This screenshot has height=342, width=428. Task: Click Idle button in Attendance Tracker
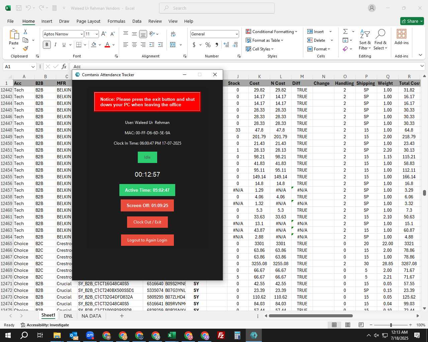[x=147, y=157]
